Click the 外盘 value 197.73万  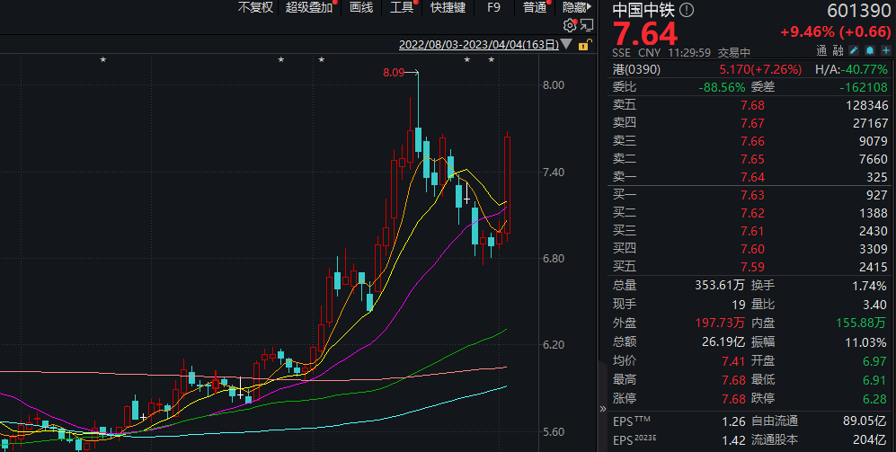[720, 323]
